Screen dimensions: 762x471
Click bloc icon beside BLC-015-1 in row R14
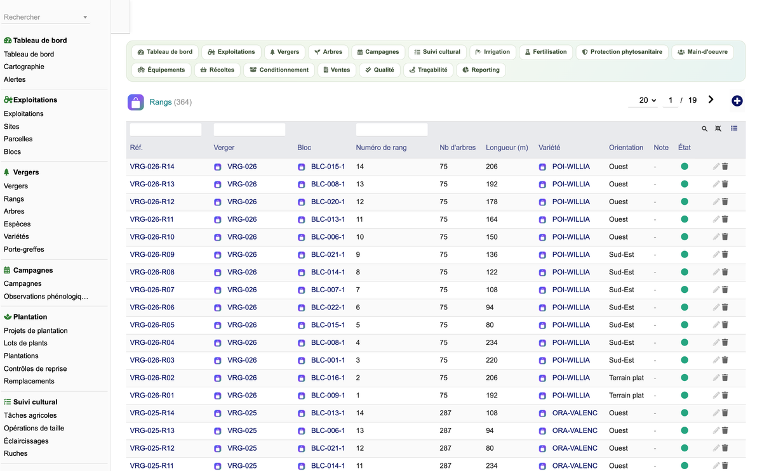[302, 167]
